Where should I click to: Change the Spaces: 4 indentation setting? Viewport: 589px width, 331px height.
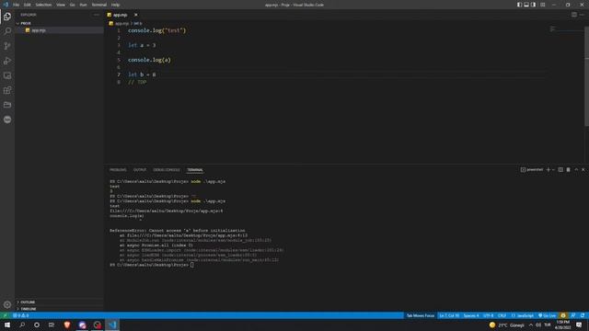coord(471,315)
